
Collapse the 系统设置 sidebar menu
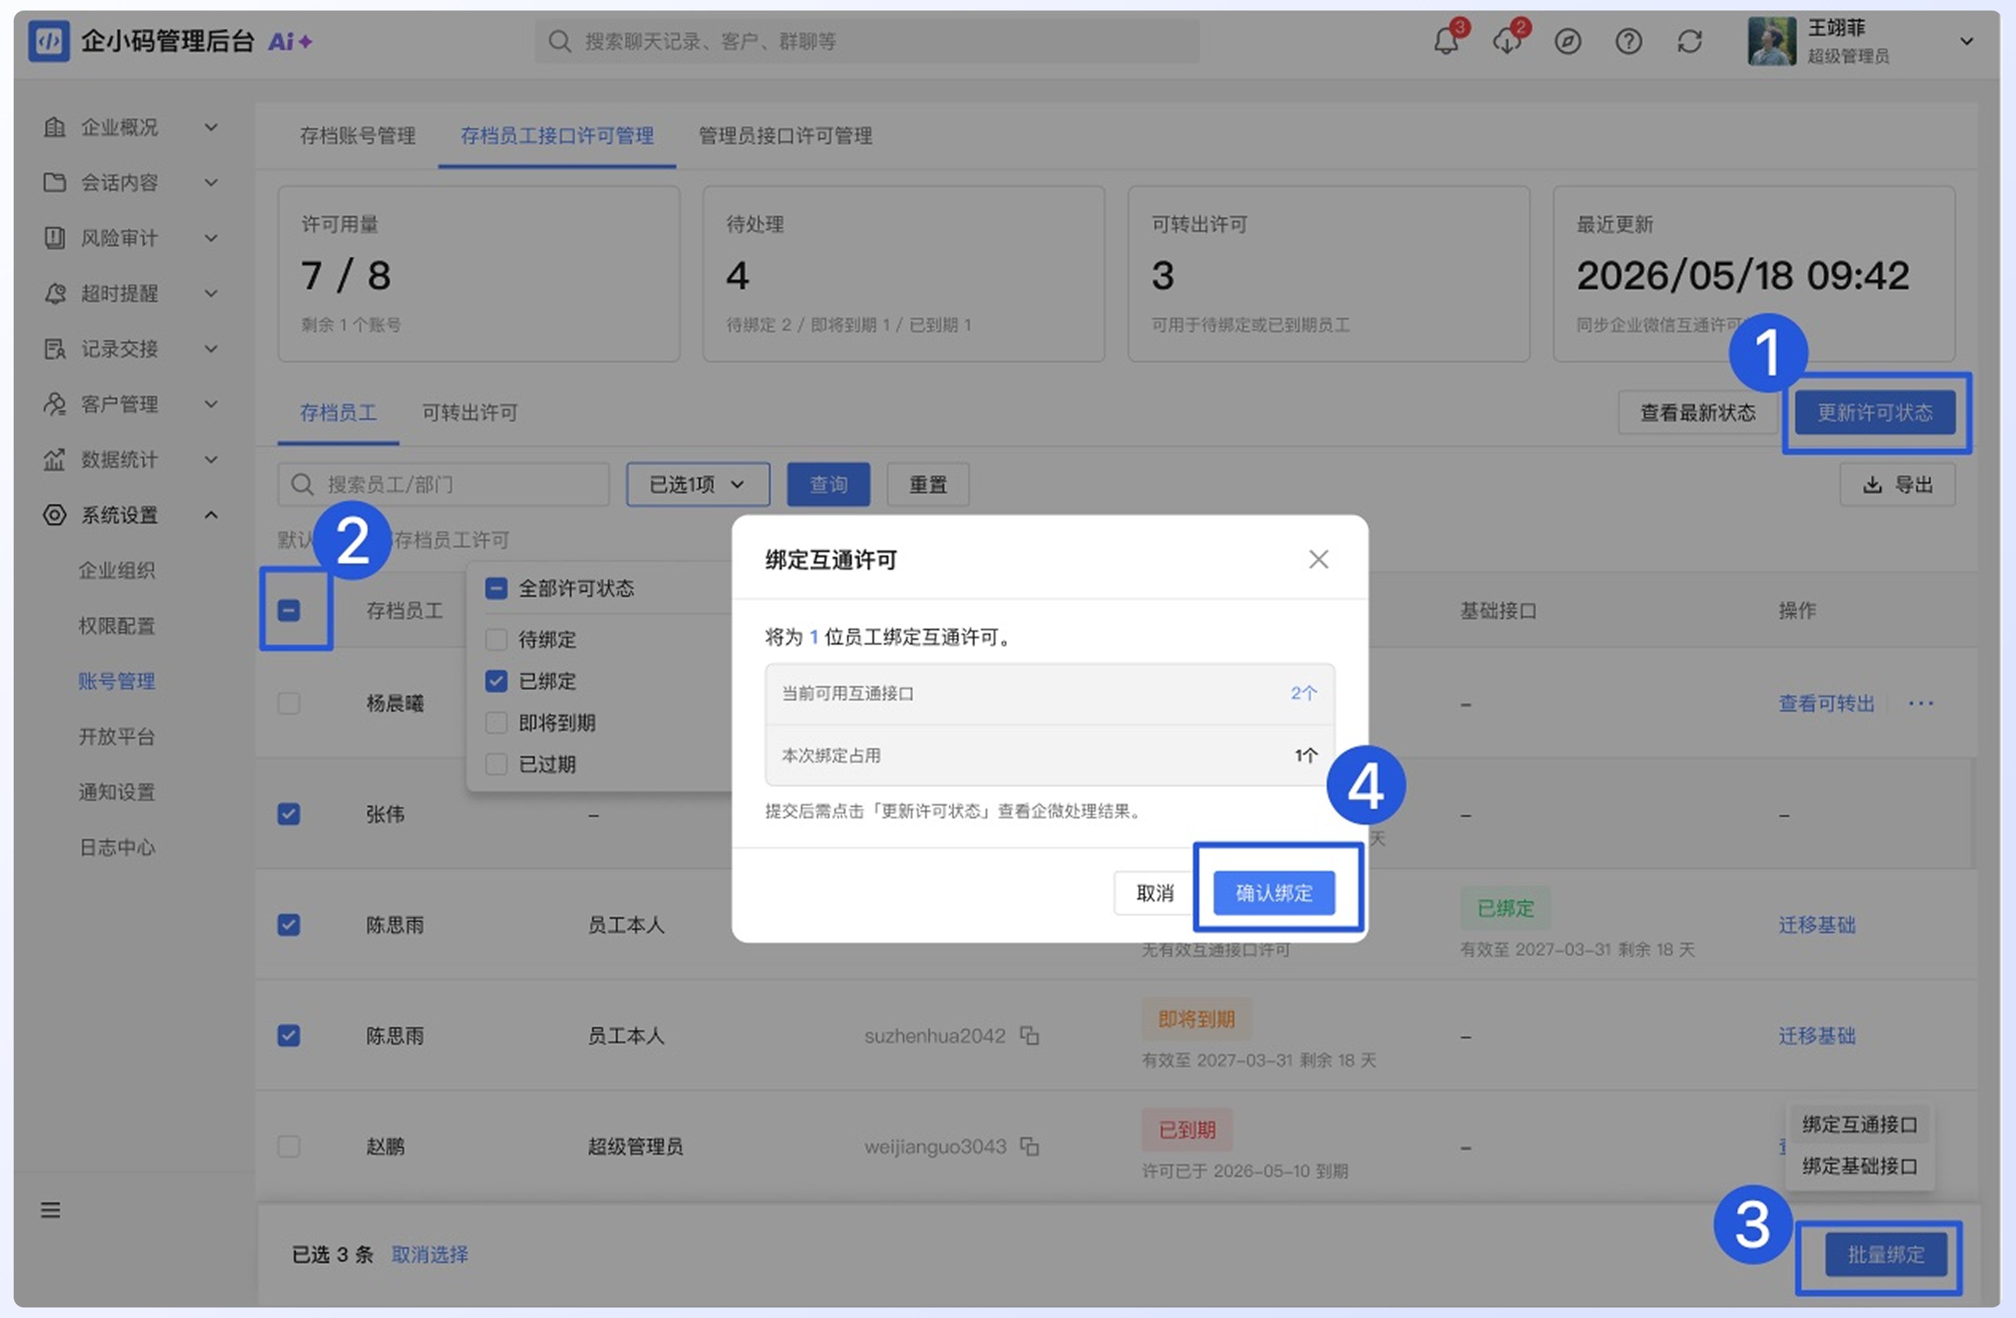[131, 515]
